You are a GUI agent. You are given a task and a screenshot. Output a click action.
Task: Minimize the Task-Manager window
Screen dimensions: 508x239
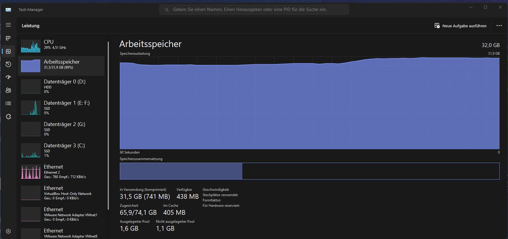tap(472, 7)
